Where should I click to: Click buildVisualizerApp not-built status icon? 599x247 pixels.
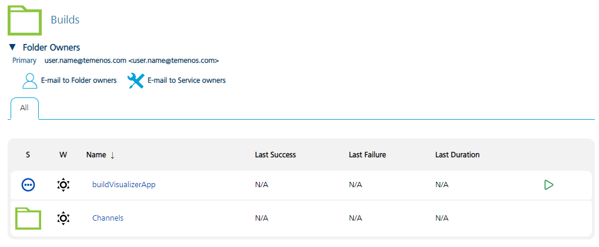(x=28, y=185)
